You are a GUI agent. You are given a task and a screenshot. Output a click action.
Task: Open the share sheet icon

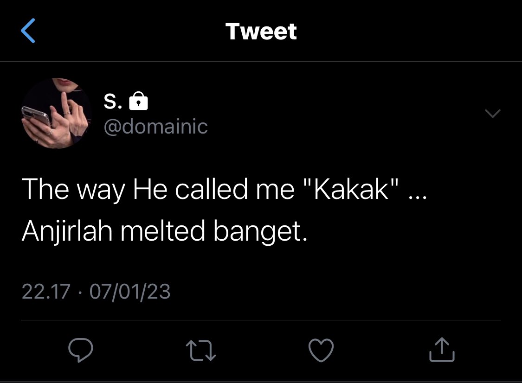tap(442, 350)
